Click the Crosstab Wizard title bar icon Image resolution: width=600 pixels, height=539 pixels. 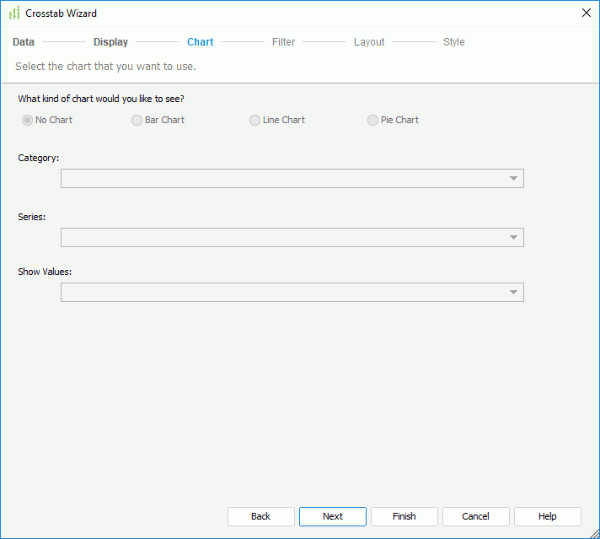click(14, 13)
